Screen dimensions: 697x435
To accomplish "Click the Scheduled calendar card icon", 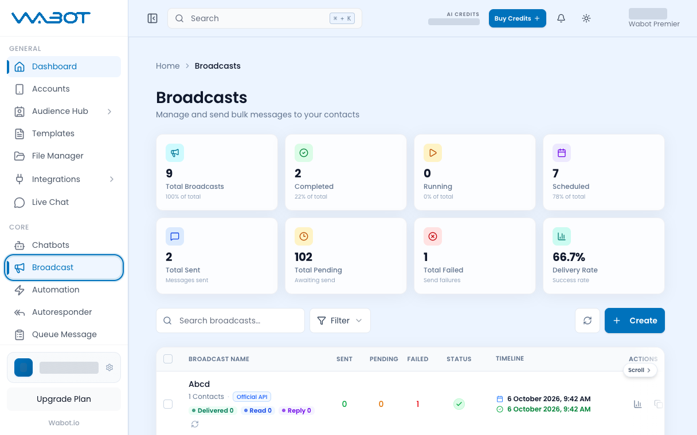I will tap(562, 153).
